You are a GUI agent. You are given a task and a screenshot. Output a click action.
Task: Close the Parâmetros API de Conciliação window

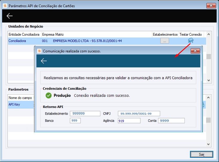click(x=211, y=6)
